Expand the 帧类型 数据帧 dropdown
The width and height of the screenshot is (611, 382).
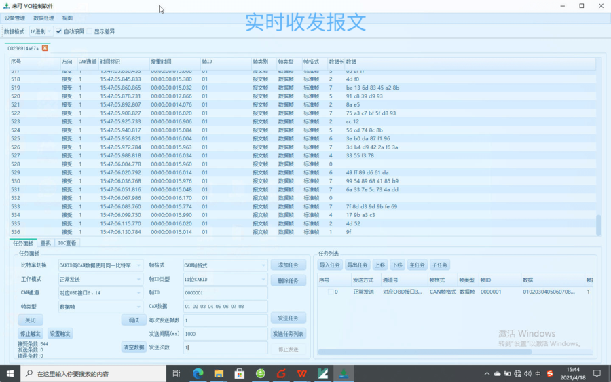point(100,307)
